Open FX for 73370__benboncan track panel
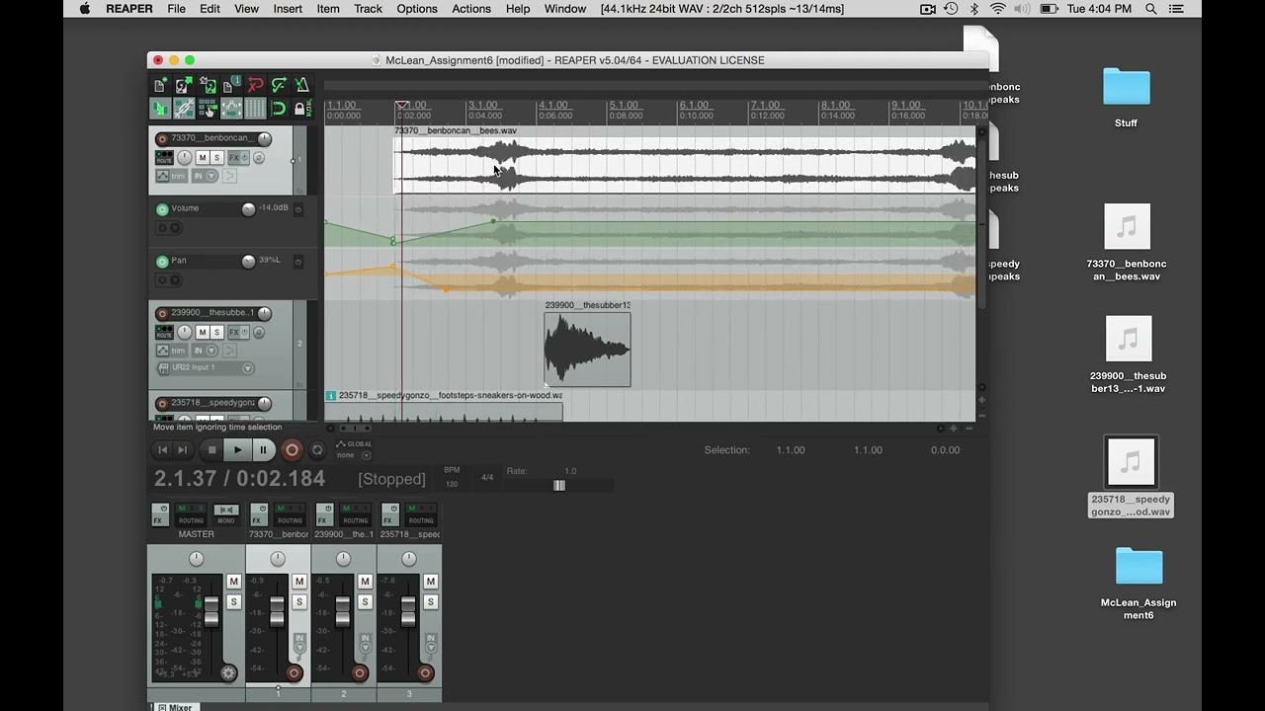The width and height of the screenshot is (1265, 711). [235, 158]
